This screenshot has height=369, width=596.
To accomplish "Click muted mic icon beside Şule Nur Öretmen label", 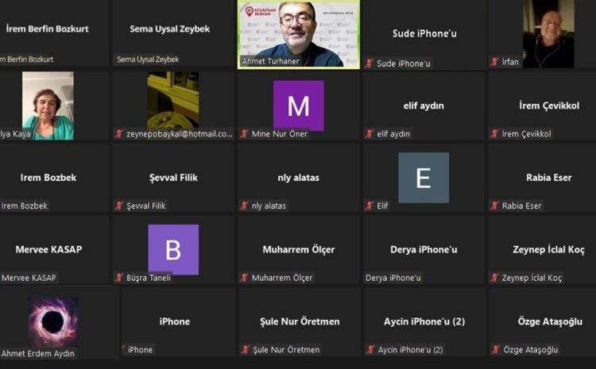I will coord(246,350).
